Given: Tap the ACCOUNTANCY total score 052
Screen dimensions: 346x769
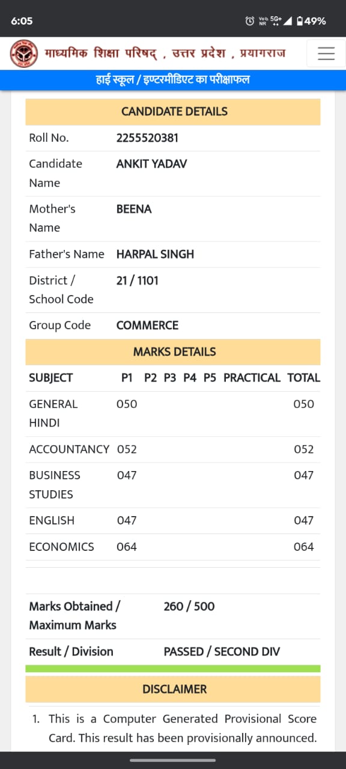Looking at the screenshot, I should 304,449.
